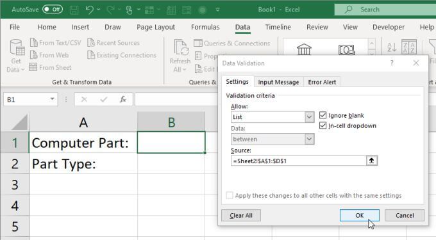436x240 pixels.
Task: Switch to the Review tab
Action: point(317,27)
